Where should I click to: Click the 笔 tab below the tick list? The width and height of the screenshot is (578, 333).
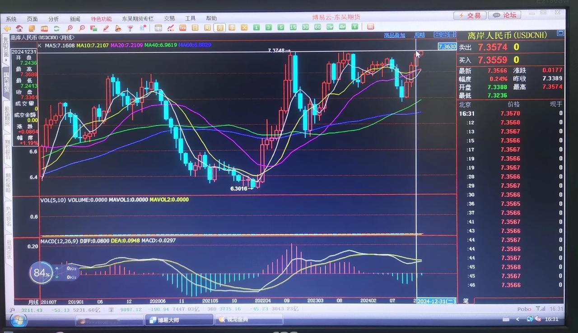pos(466,301)
